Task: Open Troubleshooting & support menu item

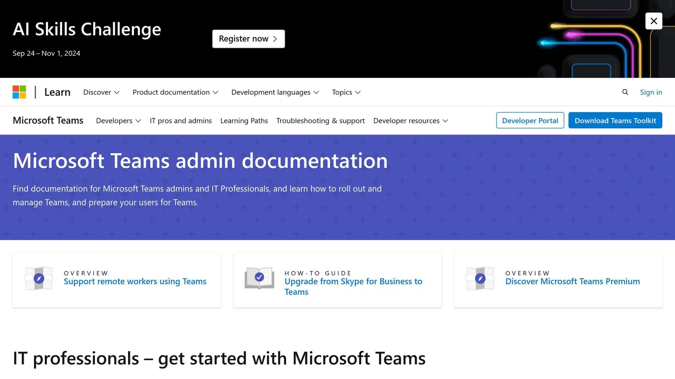Action: [x=321, y=120]
